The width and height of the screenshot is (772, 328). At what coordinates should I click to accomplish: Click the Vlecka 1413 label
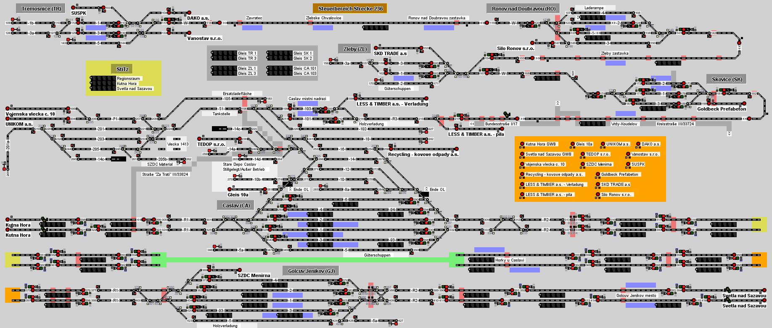tap(178, 144)
